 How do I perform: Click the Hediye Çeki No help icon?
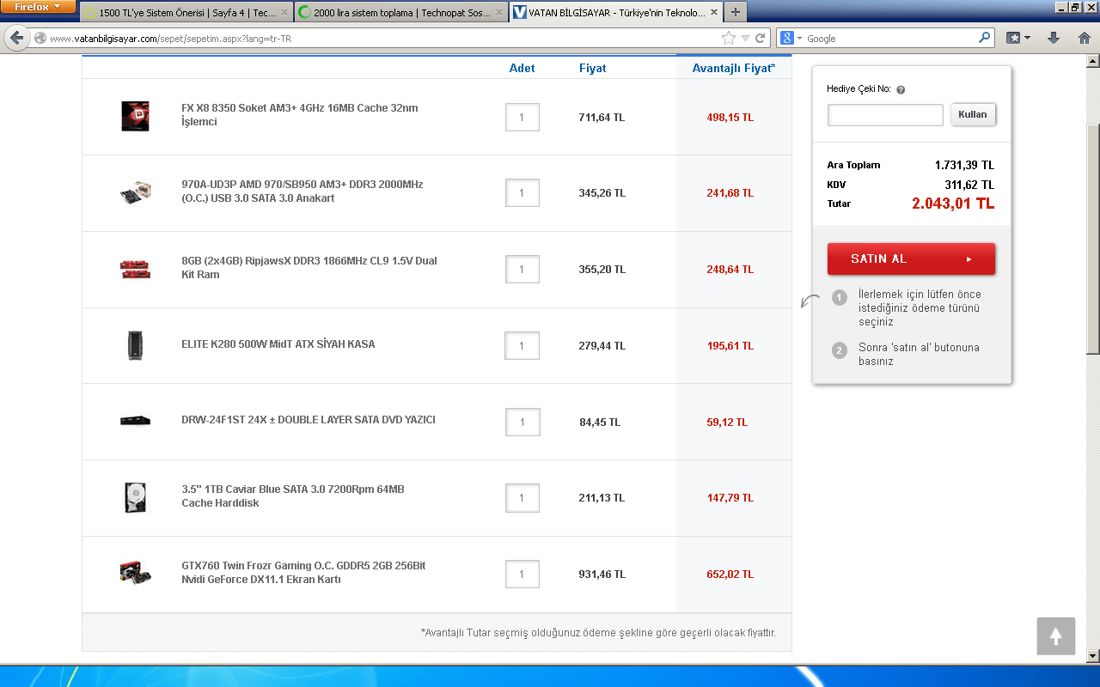coord(901,89)
